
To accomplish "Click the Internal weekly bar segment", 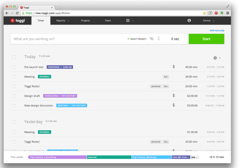I will pyautogui.click(x=109, y=157).
